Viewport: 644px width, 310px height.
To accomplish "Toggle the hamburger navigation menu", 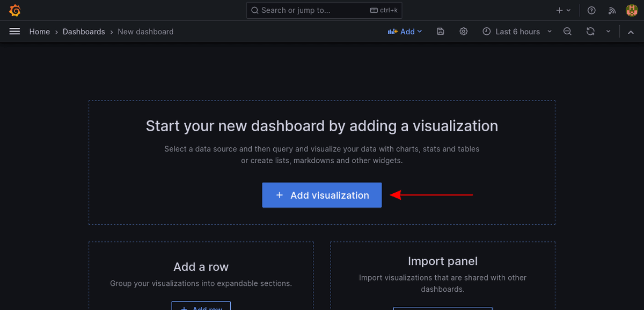I will (14, 32).
